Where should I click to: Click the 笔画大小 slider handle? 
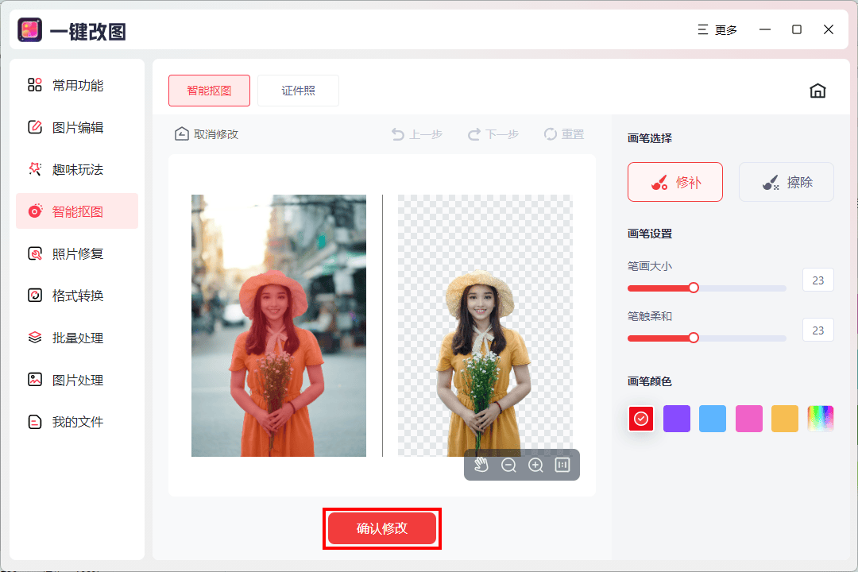pos(694,288)
